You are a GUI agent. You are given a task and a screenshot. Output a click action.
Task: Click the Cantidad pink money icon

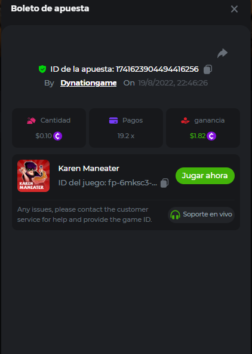click(31, 120)
